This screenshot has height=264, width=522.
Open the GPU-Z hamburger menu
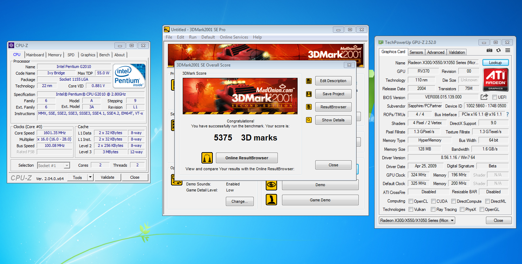[x=508, y=51]
